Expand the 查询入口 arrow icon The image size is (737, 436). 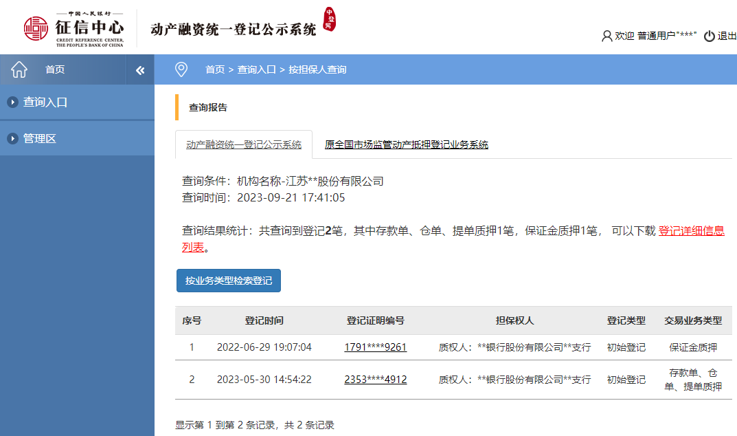[x=12, y=102]
